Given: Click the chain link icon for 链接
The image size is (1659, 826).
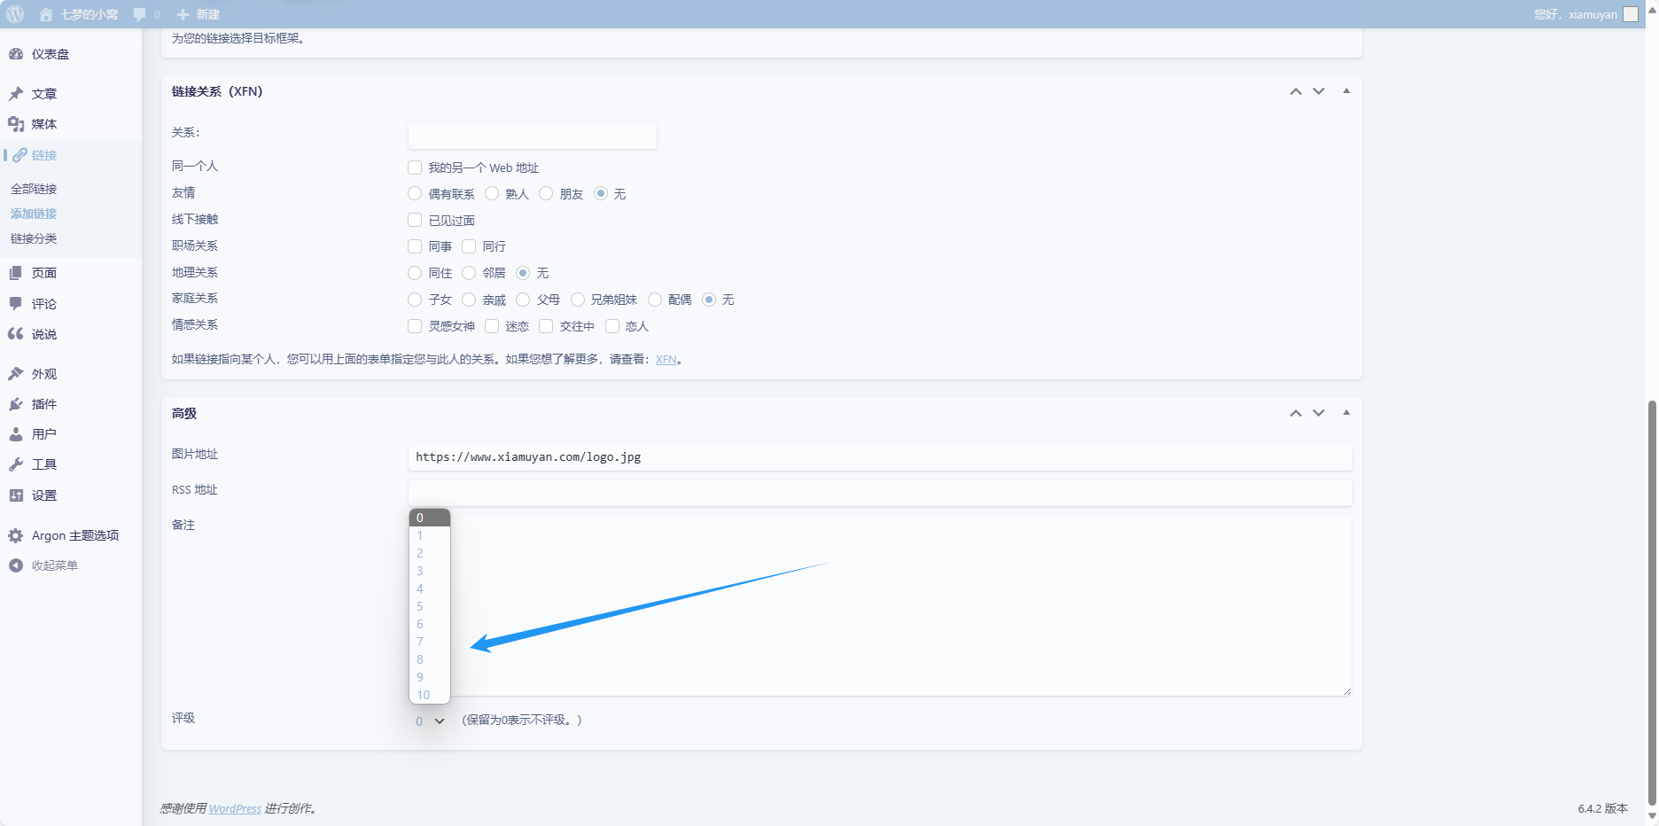Looking at the screenshot, I should [19, 155].
